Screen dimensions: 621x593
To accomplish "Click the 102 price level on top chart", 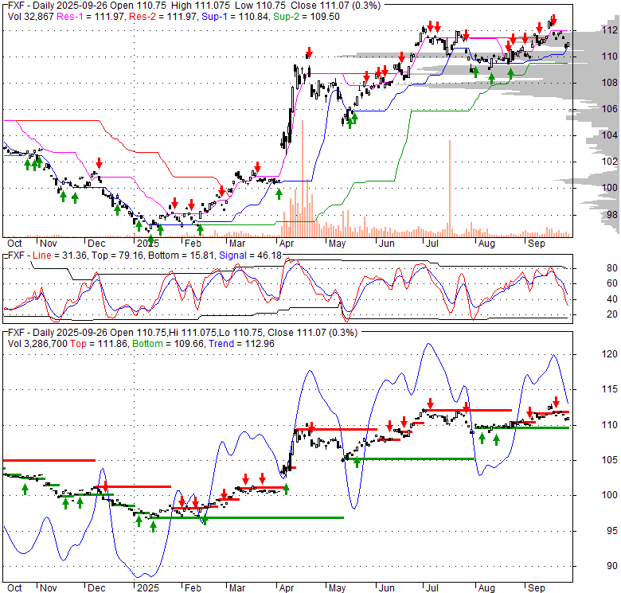I will (610, 162).
